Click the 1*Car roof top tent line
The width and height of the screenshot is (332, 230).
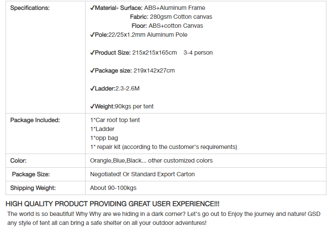click(115, 120)
